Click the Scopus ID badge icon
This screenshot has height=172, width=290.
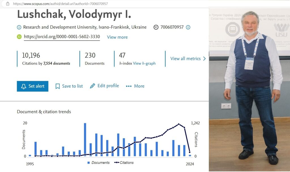coord(156,27)
